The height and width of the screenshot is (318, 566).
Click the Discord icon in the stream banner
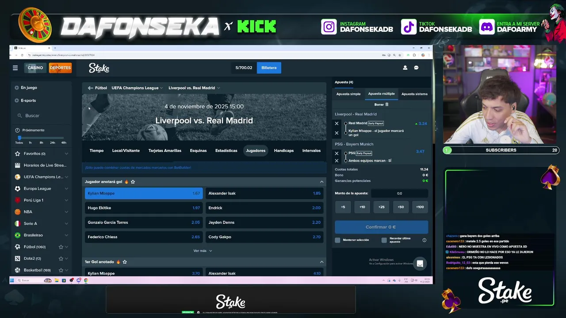coord(487,27)
